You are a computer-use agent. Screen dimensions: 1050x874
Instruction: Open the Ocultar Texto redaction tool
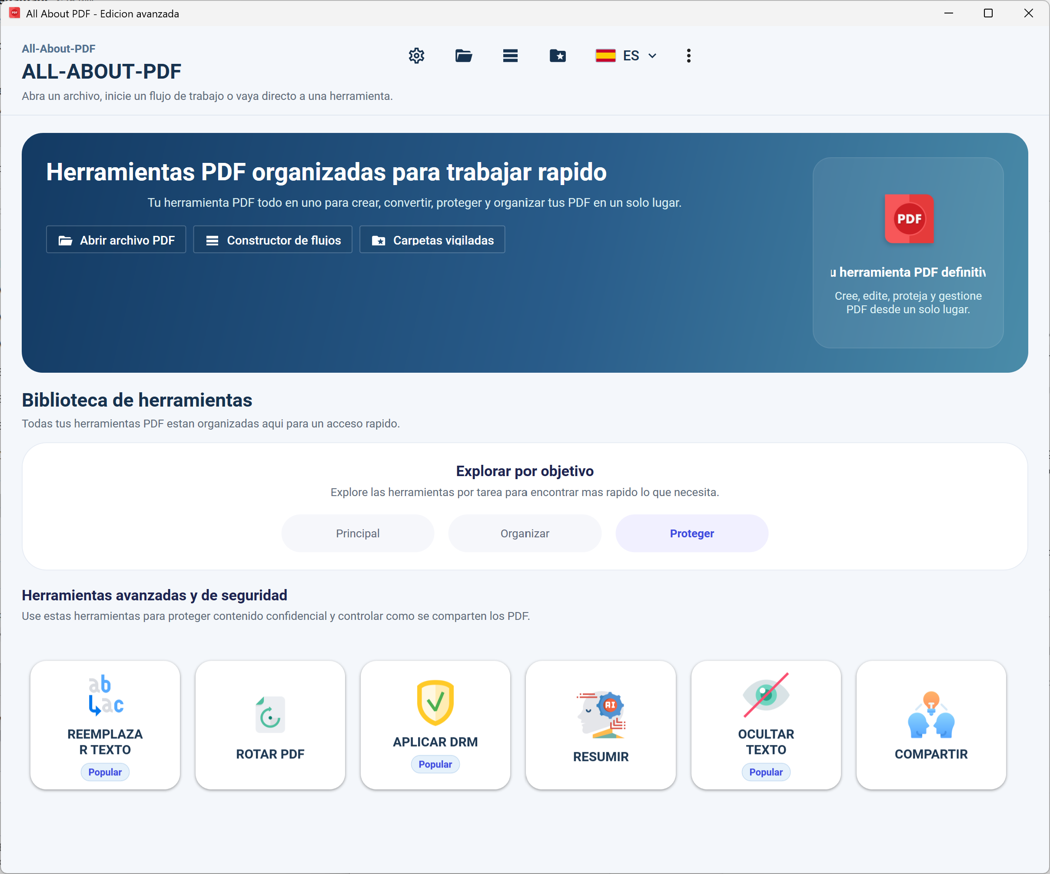(765, 725)
